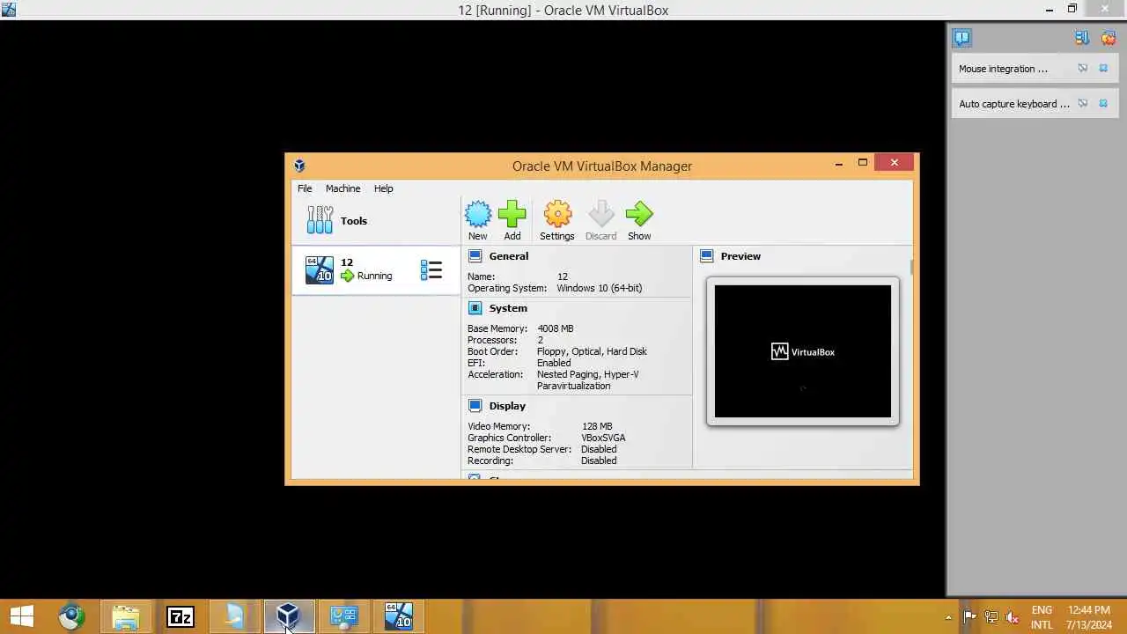Click the VirtualBox cube icon in Manager title bar
The height and width of the screenshot is (634, 1127).
click(x=299, y=166)
